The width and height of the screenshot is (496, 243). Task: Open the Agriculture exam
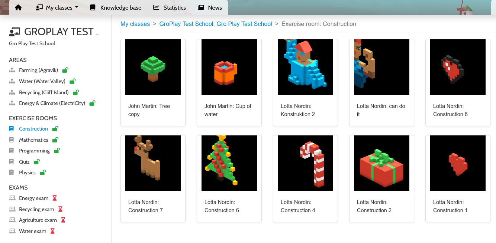click(x=38, y=220)
